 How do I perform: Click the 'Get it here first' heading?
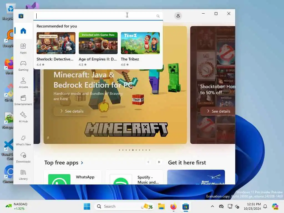187,163
